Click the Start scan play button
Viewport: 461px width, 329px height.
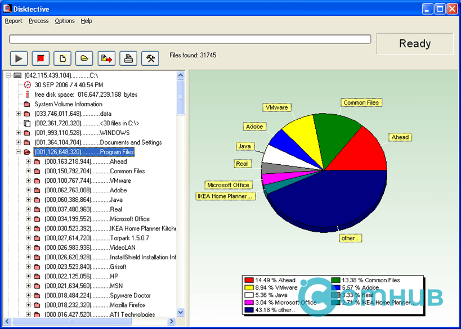[19, 58]
